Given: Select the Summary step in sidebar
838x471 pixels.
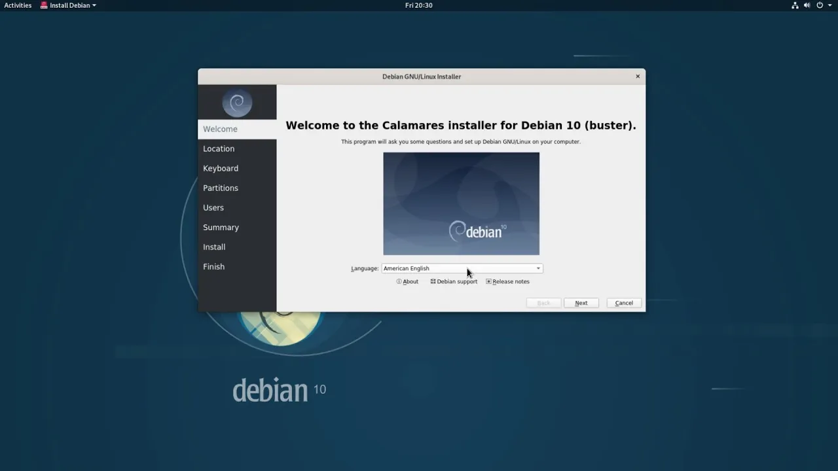Looking at the screenshot, I should [237, 227].
